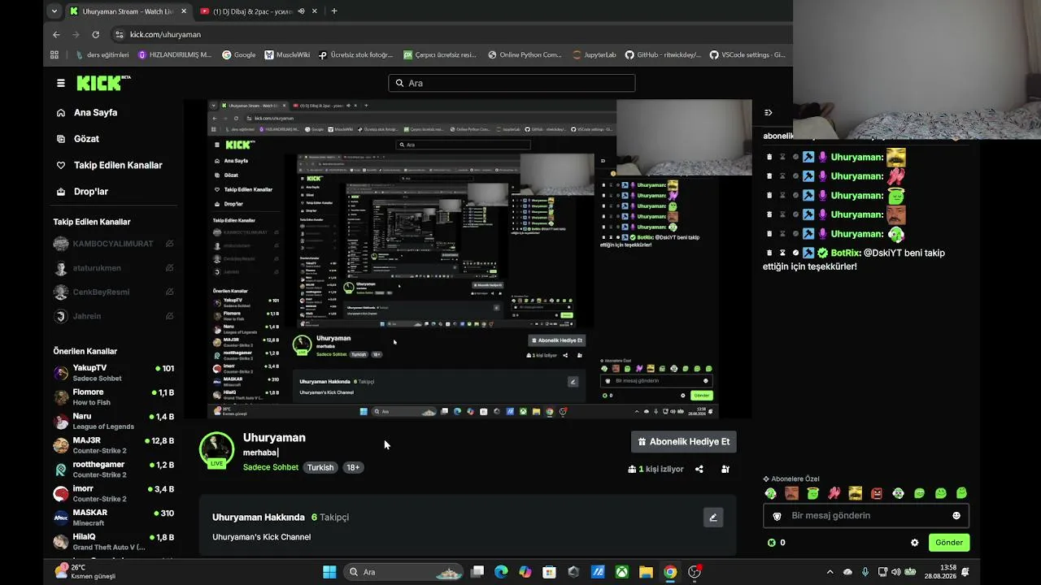Timeout BotRix with the hourglass icon
Screen dimensions: 1041x585
pos(782,253)
